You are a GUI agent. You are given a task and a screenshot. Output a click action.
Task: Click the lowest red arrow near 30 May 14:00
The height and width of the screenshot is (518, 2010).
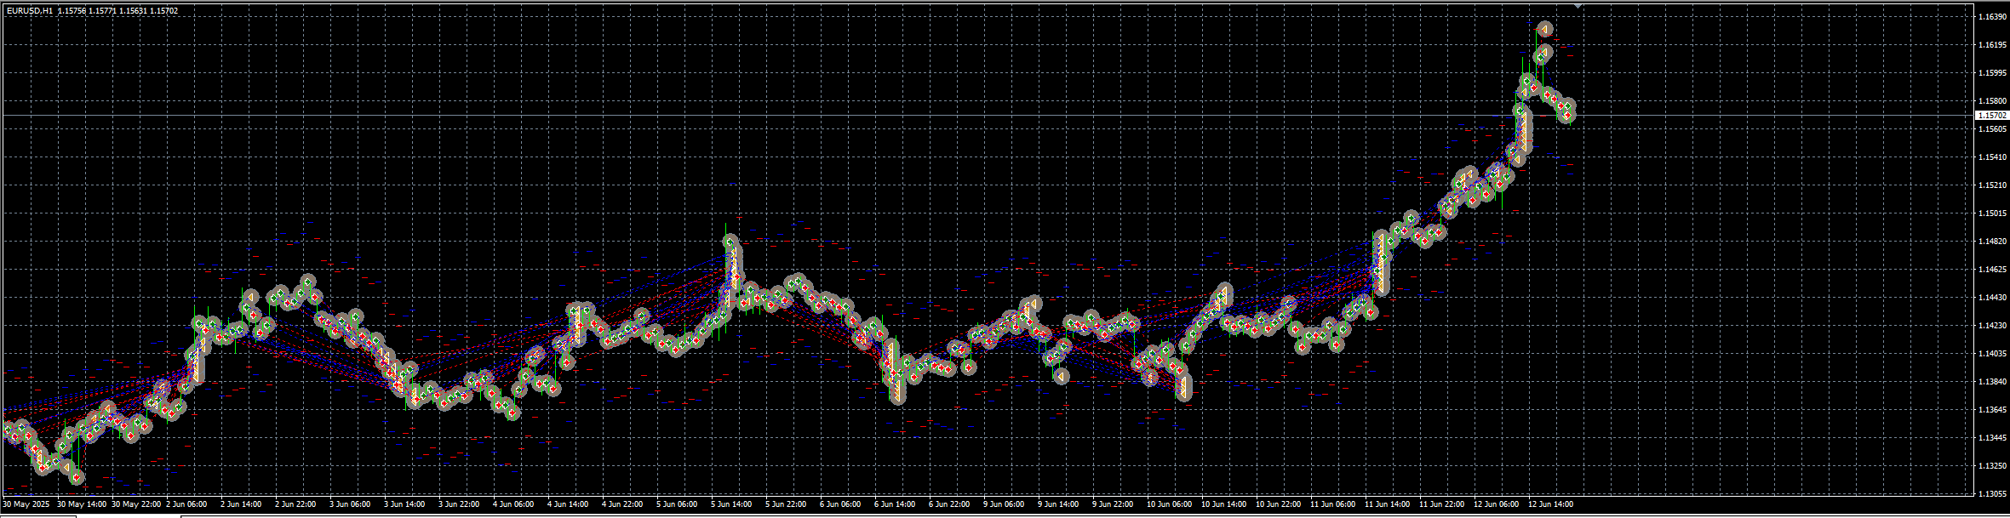pyautogui.click(x=77, y=477)
